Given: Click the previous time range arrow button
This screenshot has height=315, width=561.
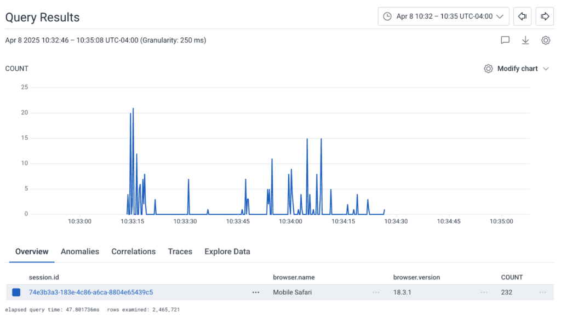Looking at the screenshot, I should [522, 16].
